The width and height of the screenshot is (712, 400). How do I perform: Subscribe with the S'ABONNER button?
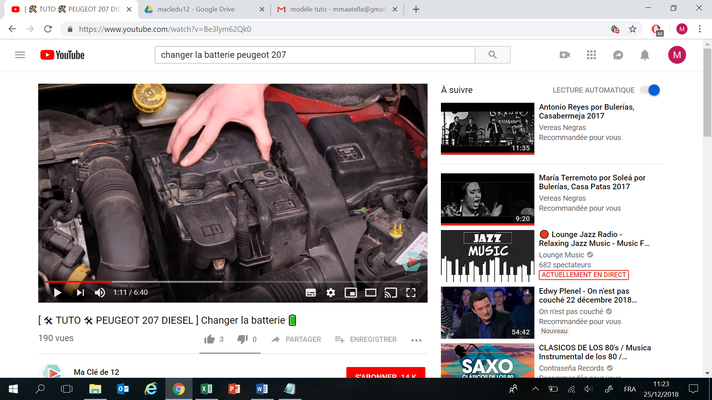point(386,373)
